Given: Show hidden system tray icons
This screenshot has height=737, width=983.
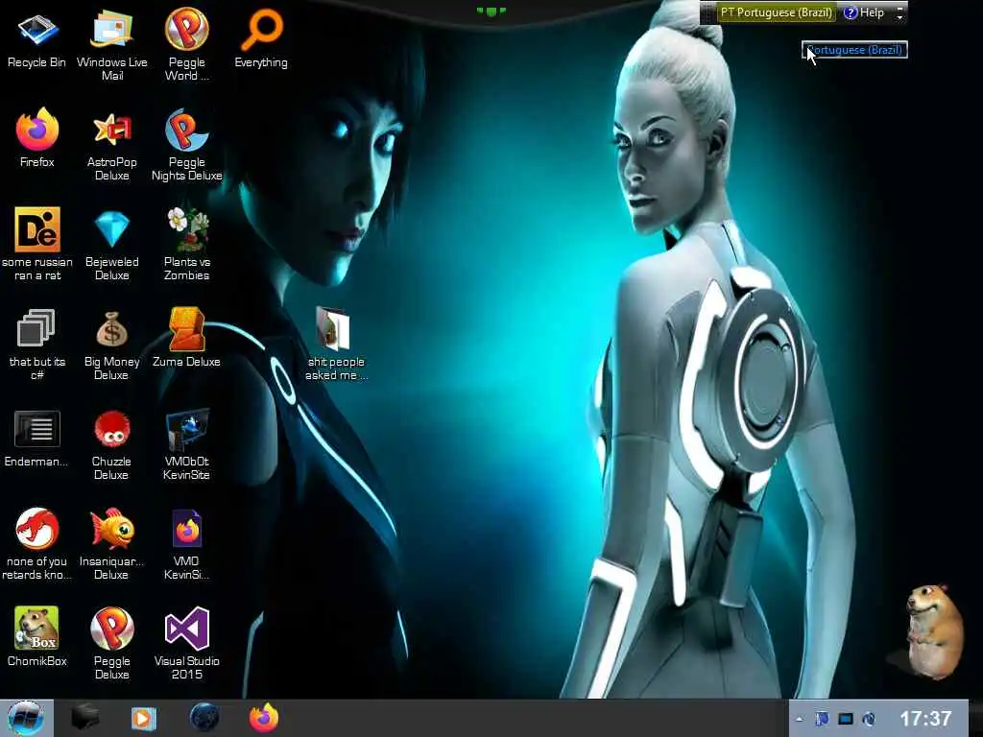Looking at the screenshot, I should tap(800, 720).
